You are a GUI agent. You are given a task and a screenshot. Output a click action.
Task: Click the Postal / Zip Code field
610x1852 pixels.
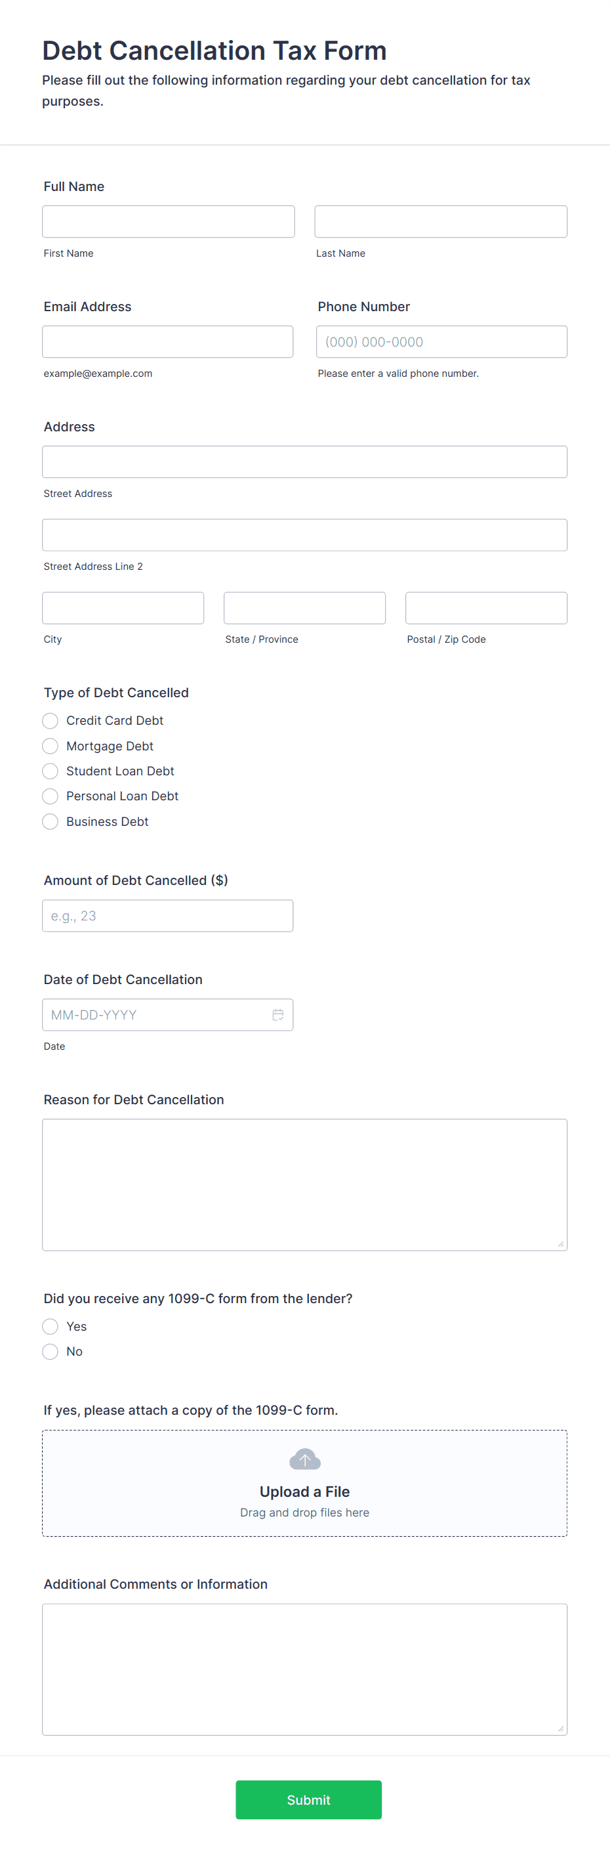coord(485,607)
